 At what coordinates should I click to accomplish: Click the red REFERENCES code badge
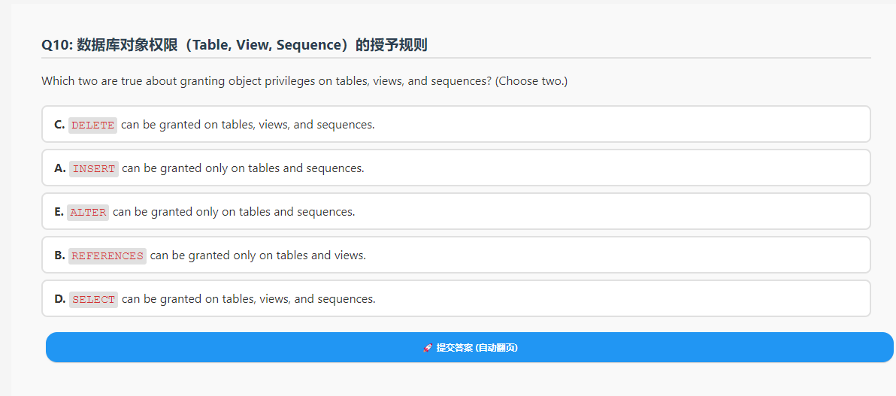tap(107, 255)
